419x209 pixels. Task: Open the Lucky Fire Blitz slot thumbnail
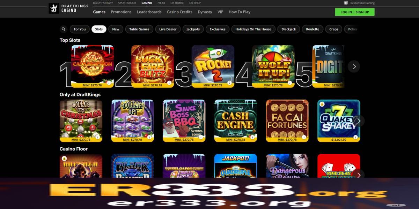[x=153, y=66]
